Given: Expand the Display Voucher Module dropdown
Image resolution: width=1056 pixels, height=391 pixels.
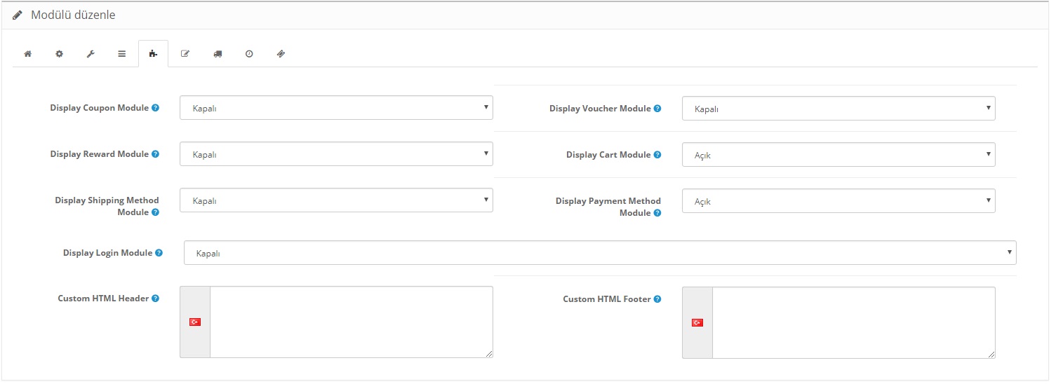Looking at the screenshot, I should click(x=838, y=109).
